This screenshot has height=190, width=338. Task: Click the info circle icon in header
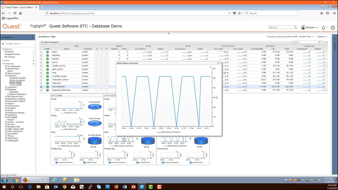point(333,27)
